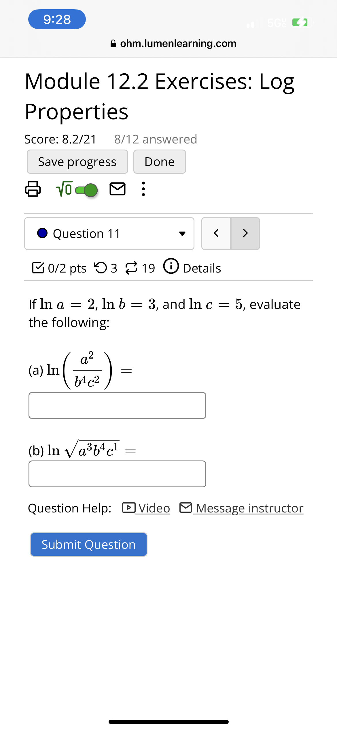337x731 pixels.
Task: Click the print icon
Action: [32, 189]
